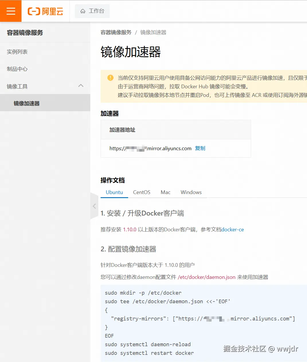Click the 'sudo mkdir -p /etc/docker' code line
Screen dimensions: 307x362
pos(143,293)
